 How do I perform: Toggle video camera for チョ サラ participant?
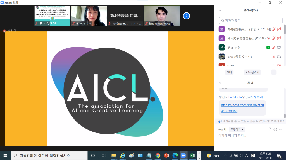(x=279, y=47)
